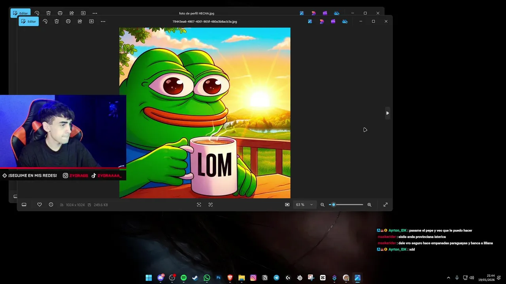Toggle the filmstrip at the bottom left
This screenshot has width=506, height=284.
[x=24, y=205]
